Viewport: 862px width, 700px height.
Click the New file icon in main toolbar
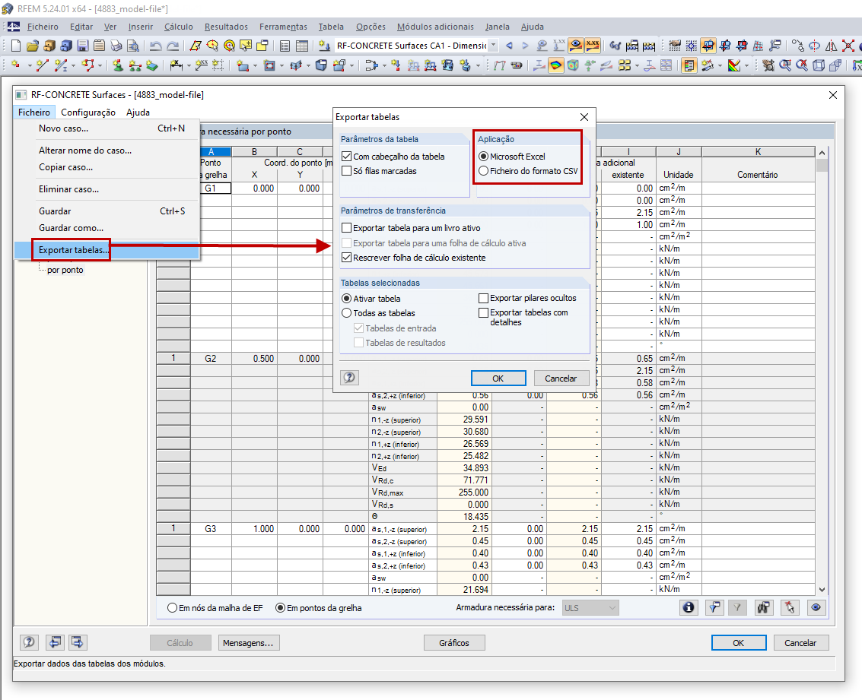(16, 46)
